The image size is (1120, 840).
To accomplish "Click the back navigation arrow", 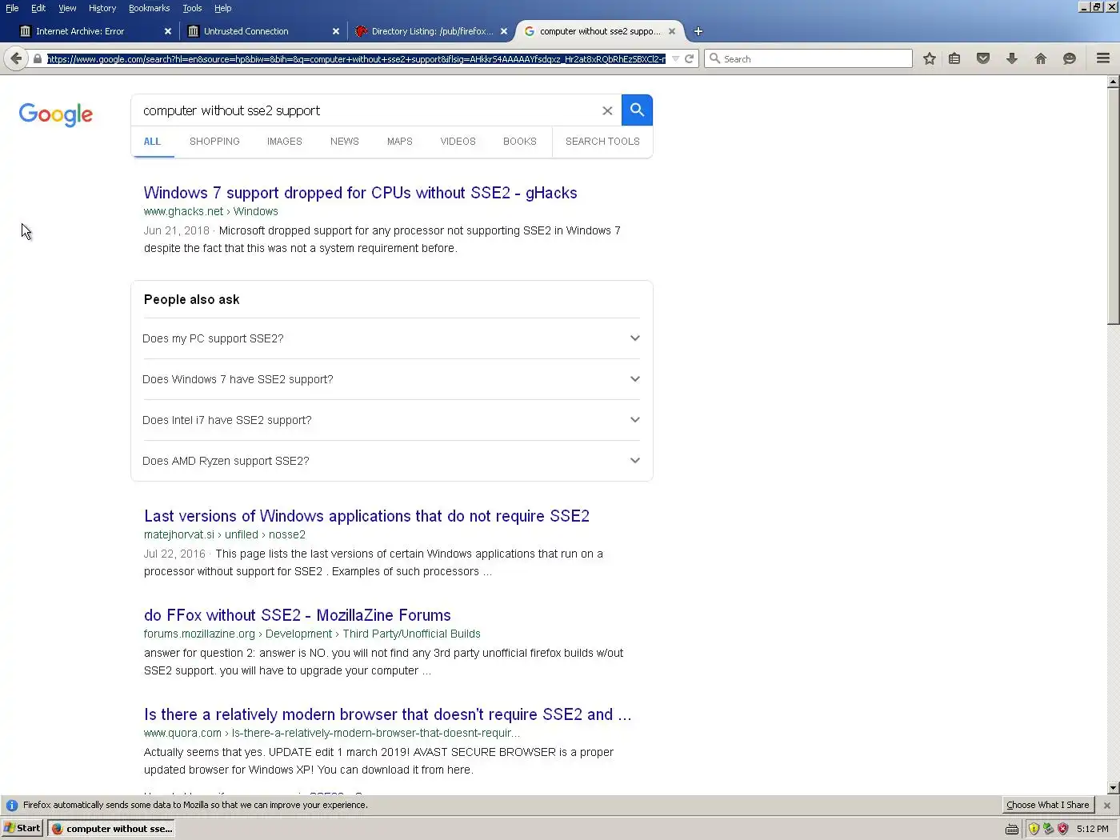I will click(x=16, y=58).
